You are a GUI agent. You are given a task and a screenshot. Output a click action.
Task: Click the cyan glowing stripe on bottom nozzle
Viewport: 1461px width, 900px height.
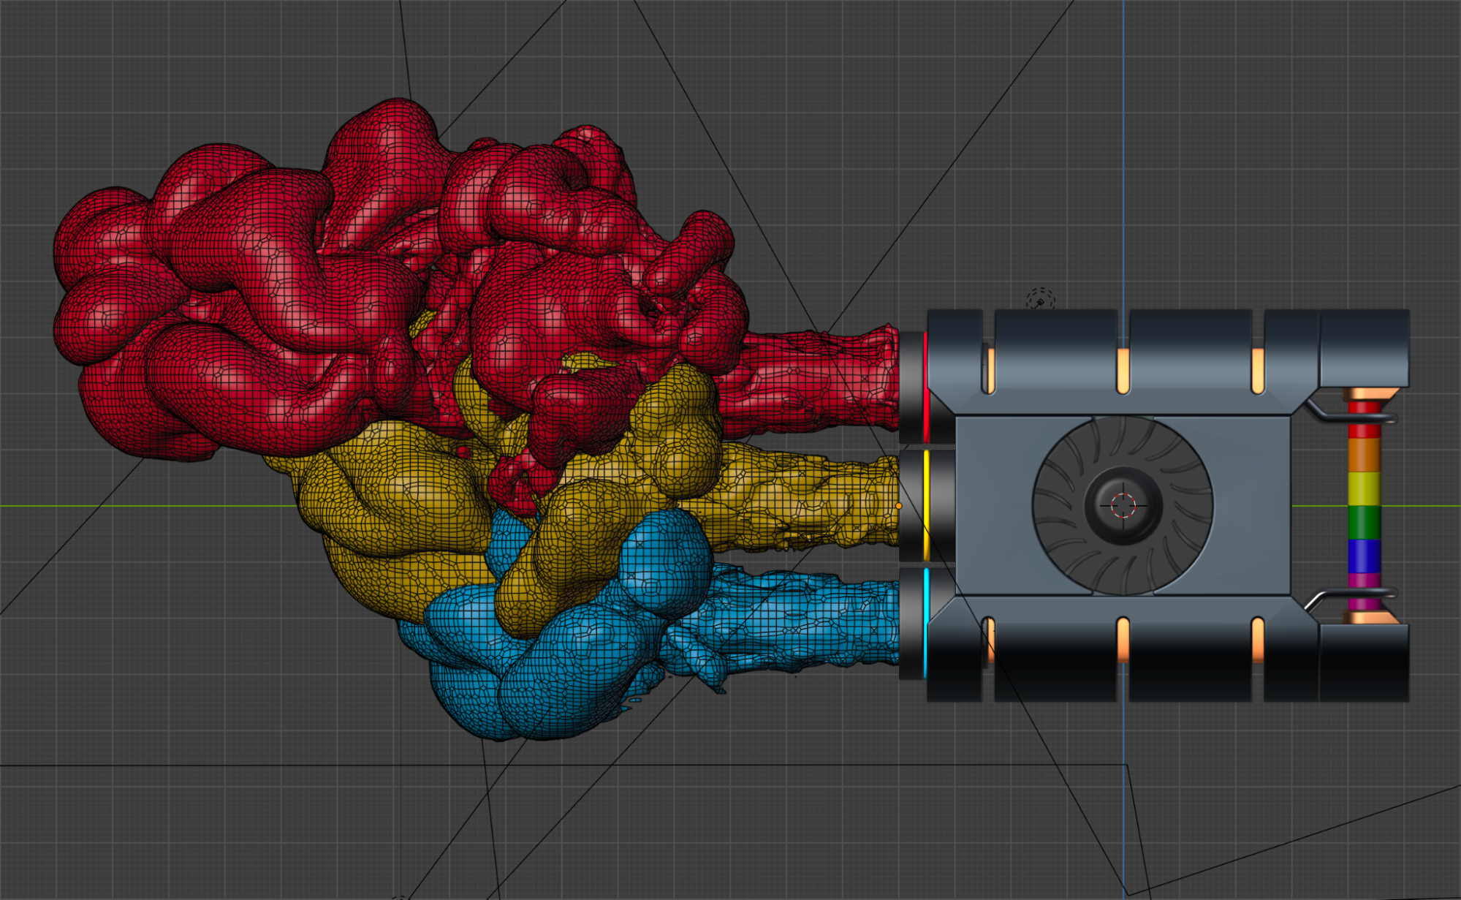click(925, 621)
